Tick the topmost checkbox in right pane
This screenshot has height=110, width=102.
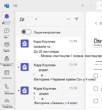click(x=96, y=76)
